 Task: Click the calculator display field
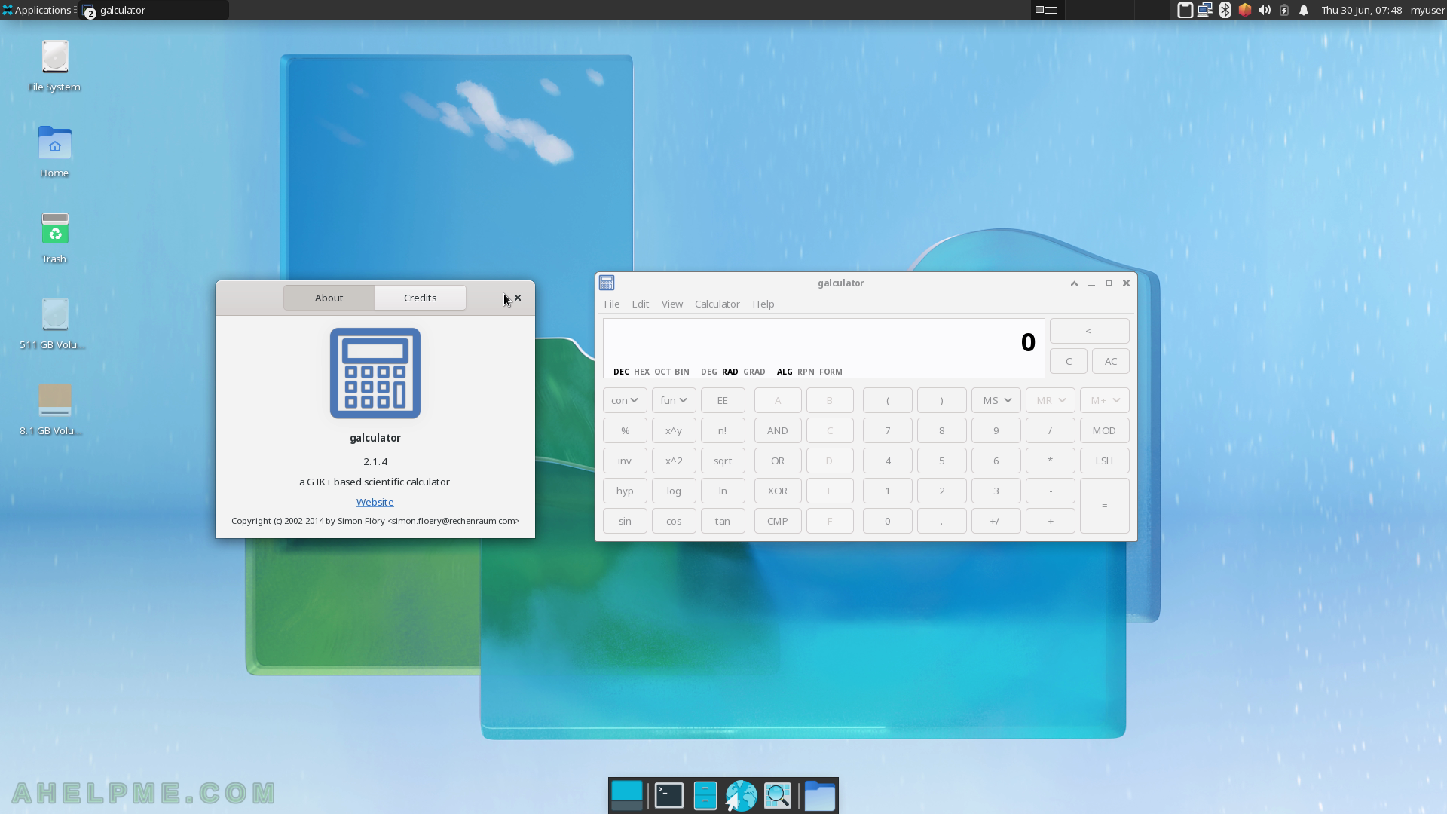[824, 348]
